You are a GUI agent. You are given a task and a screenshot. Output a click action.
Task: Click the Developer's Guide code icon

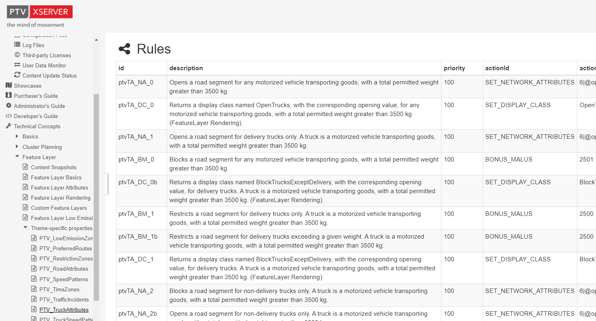9,116
